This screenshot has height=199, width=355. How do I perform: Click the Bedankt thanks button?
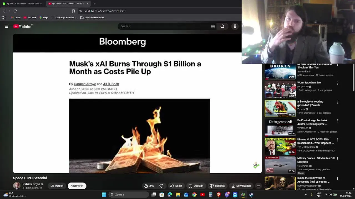[x=217, y=186]
